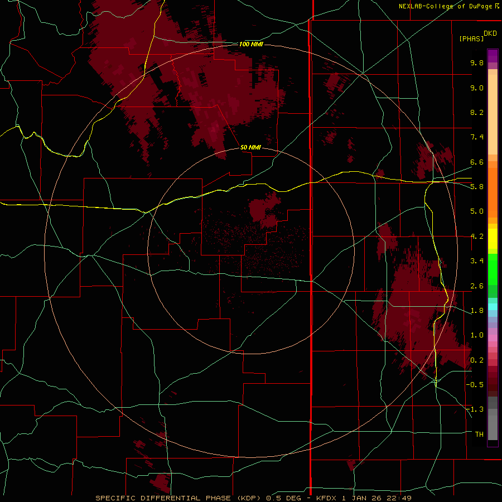Select the 1.8 scale value
Screen dimensions: 502x502
point(477,311)
